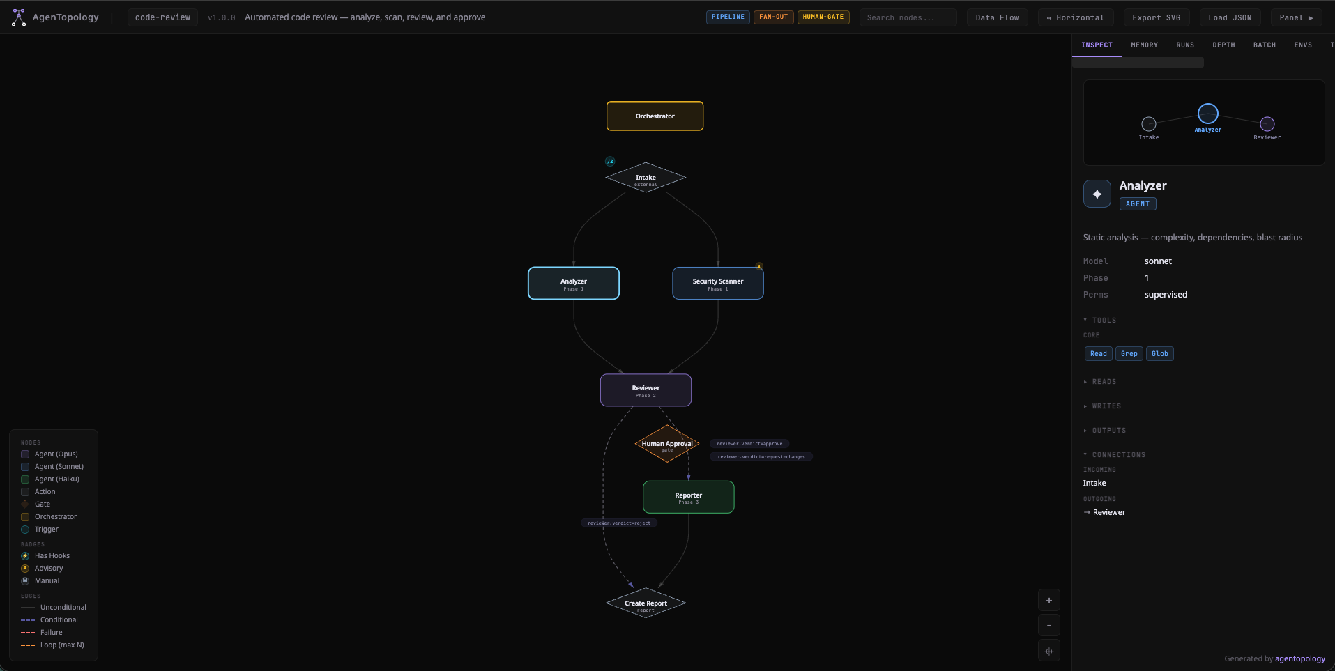Click Orchestrator color swatch in legend
This screenshot has height=671, width=1335.
click(x=25, y=517)
